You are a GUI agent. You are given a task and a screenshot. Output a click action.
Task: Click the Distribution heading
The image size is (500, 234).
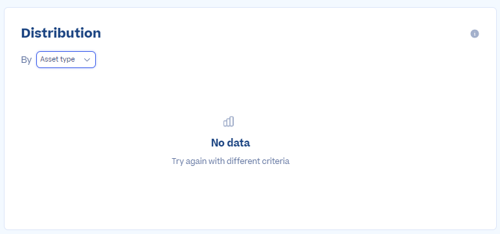(x=61, y=33)
